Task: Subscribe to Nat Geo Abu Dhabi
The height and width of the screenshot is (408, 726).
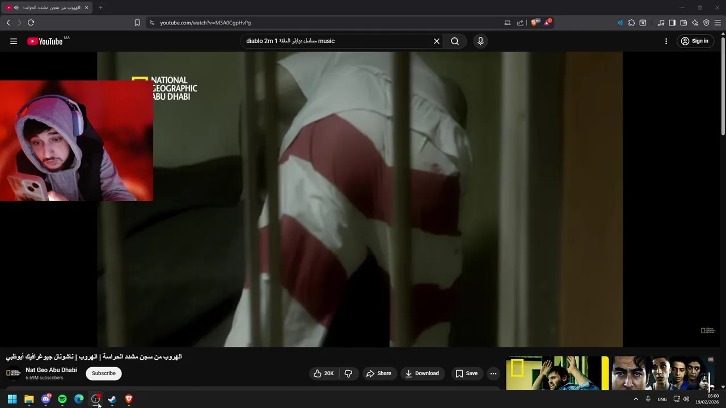Action: (104, 373)
